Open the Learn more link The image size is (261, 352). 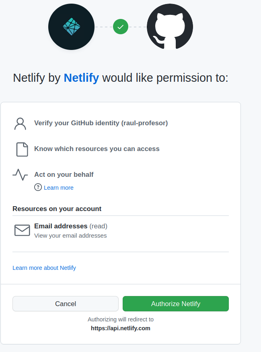tap(59, 188)
